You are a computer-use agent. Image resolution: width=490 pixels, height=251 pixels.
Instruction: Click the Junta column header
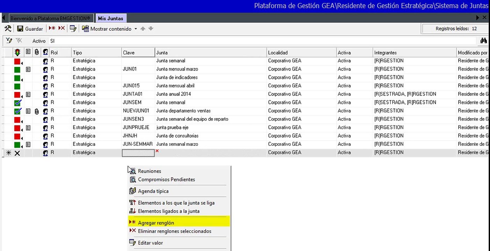tap(211, 53)
